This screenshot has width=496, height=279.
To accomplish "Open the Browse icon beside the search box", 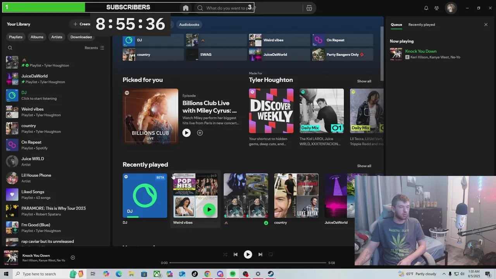I will [309, 8].
